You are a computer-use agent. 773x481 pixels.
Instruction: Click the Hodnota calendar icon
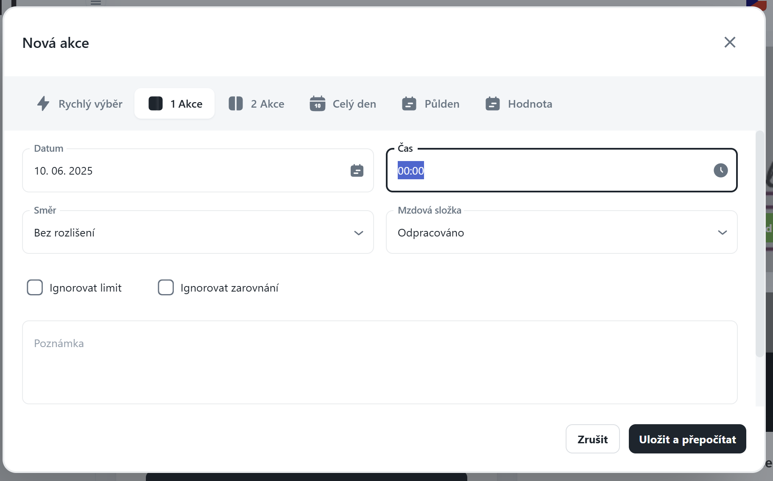coord(493,103)
